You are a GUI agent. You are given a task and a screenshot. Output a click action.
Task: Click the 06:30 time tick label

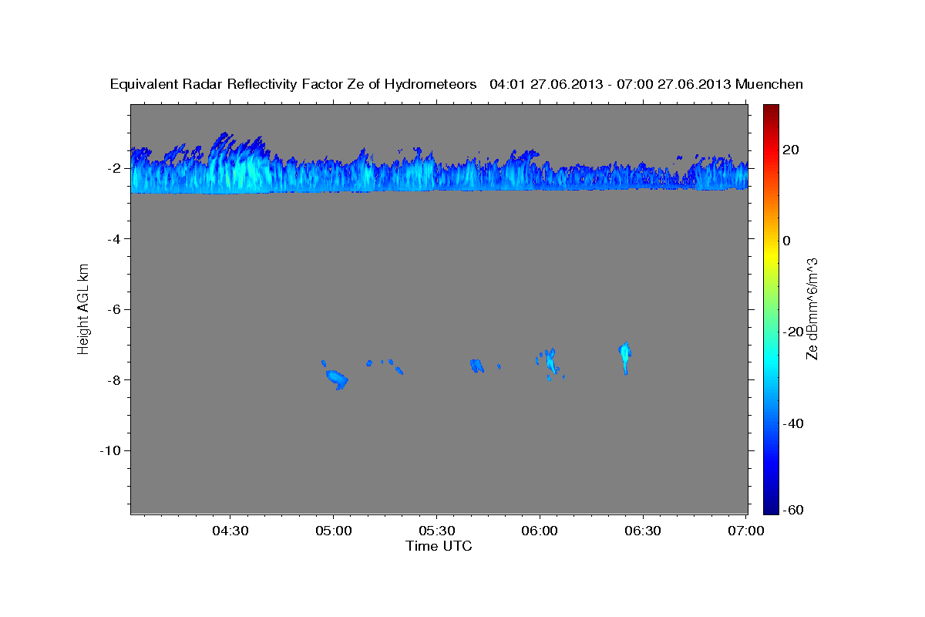click(643, 531)
